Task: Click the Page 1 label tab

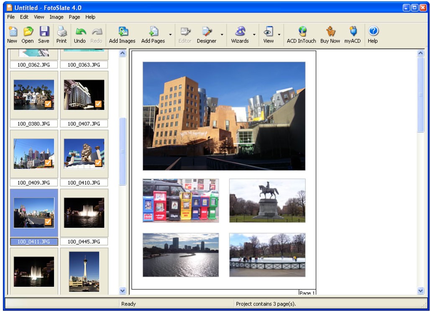Action: point(307,292)
